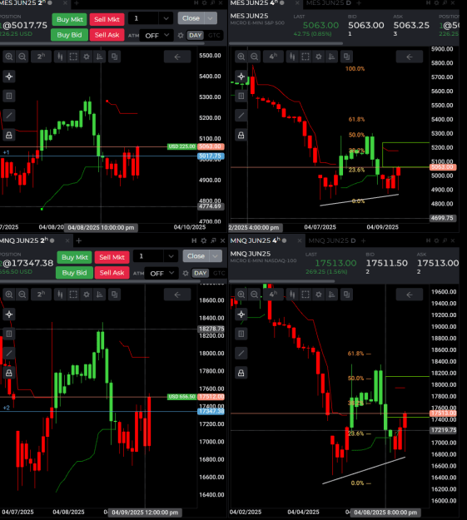Show data box icon on MES 4h chart

pyautogui.click(x=241, y=97)
